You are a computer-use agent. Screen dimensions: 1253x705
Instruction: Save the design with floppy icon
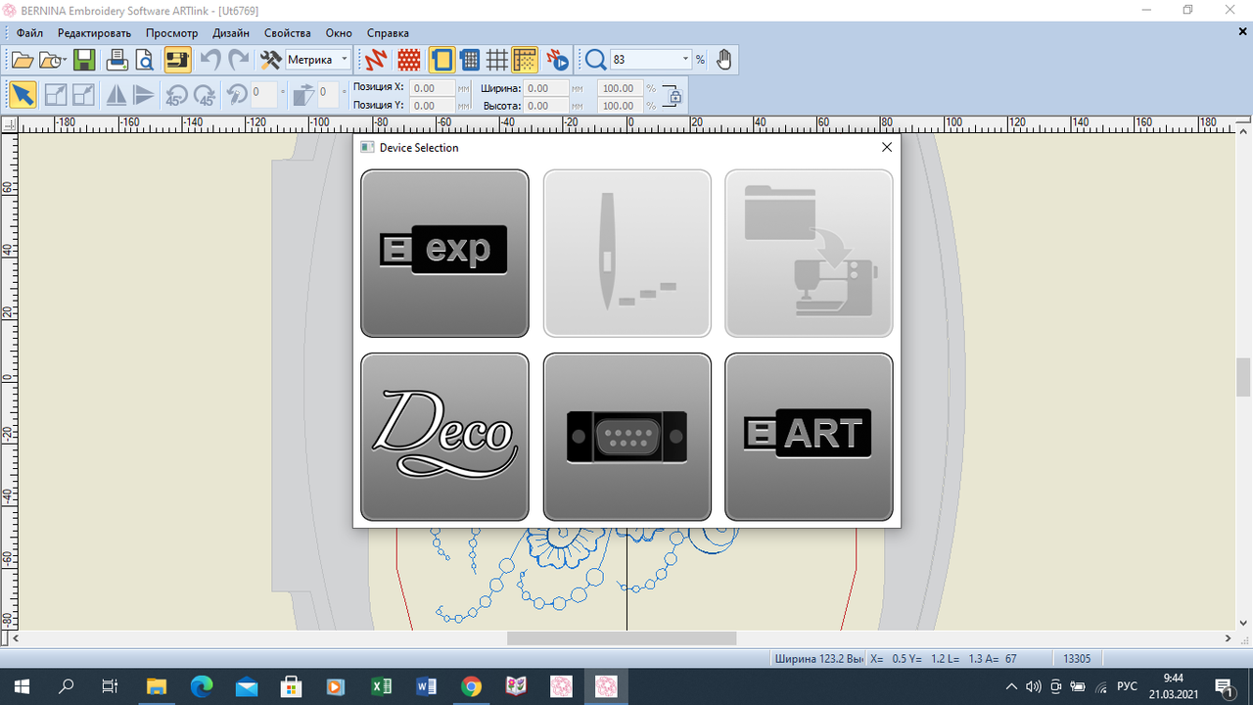tap(84, 60)
